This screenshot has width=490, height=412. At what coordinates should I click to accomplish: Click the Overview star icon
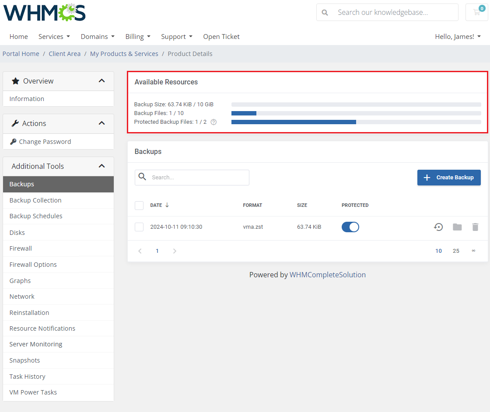15,81
